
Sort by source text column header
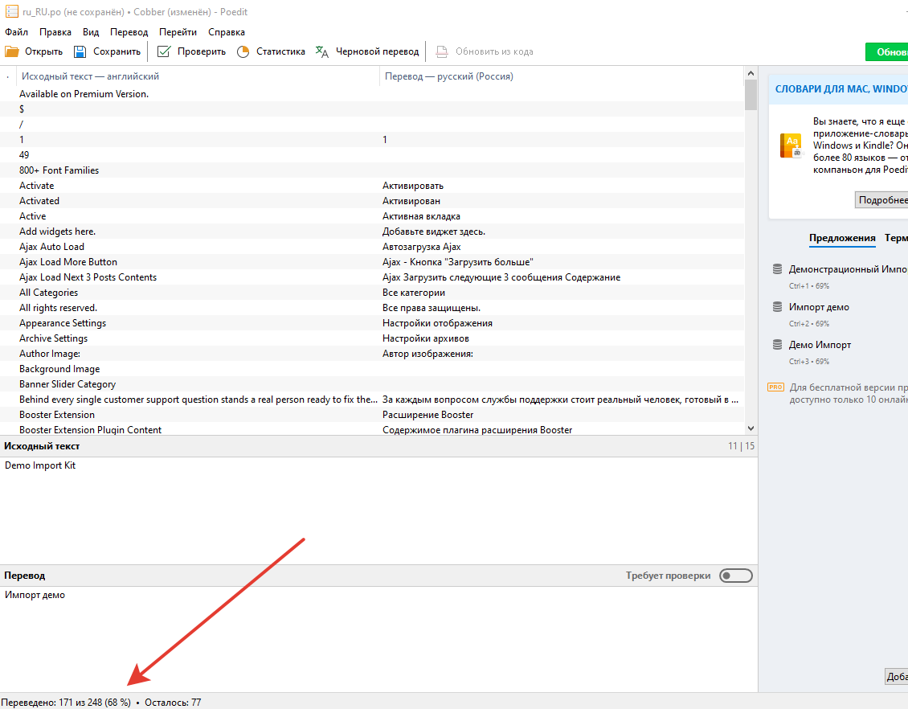[198, 76]
